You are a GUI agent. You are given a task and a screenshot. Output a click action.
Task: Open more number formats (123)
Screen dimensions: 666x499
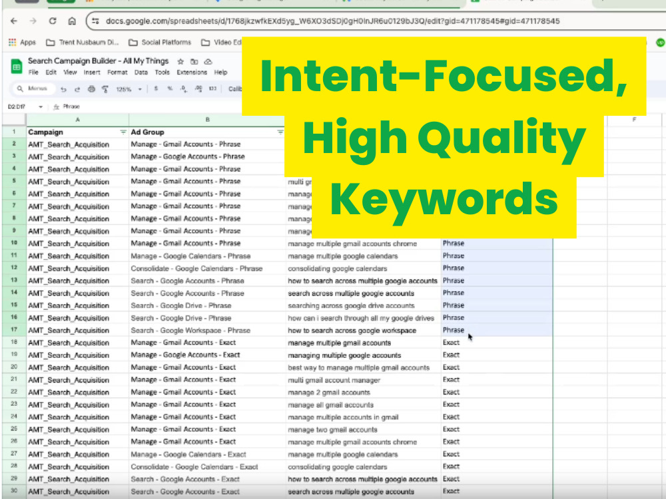point(213,88)
